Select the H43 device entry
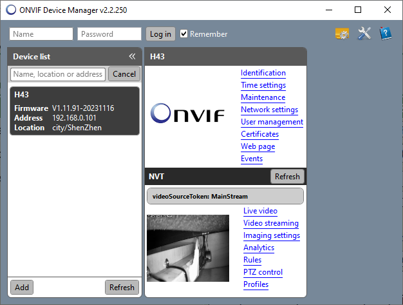Image resolution: width=403 pixels, height=305 pixels. (75, 111)
